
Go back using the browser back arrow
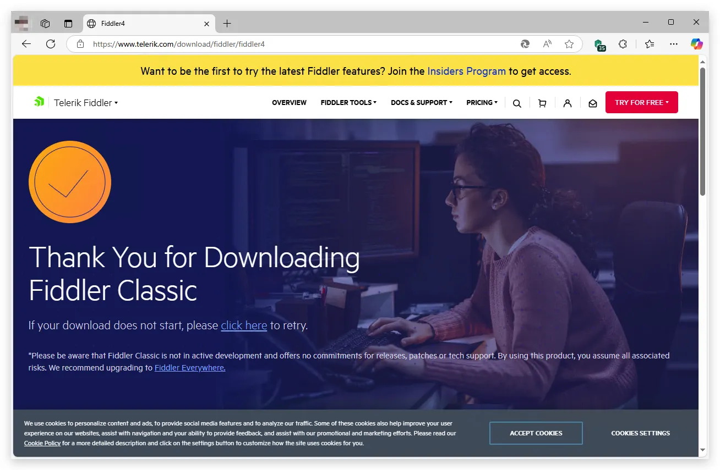point(26,44)
